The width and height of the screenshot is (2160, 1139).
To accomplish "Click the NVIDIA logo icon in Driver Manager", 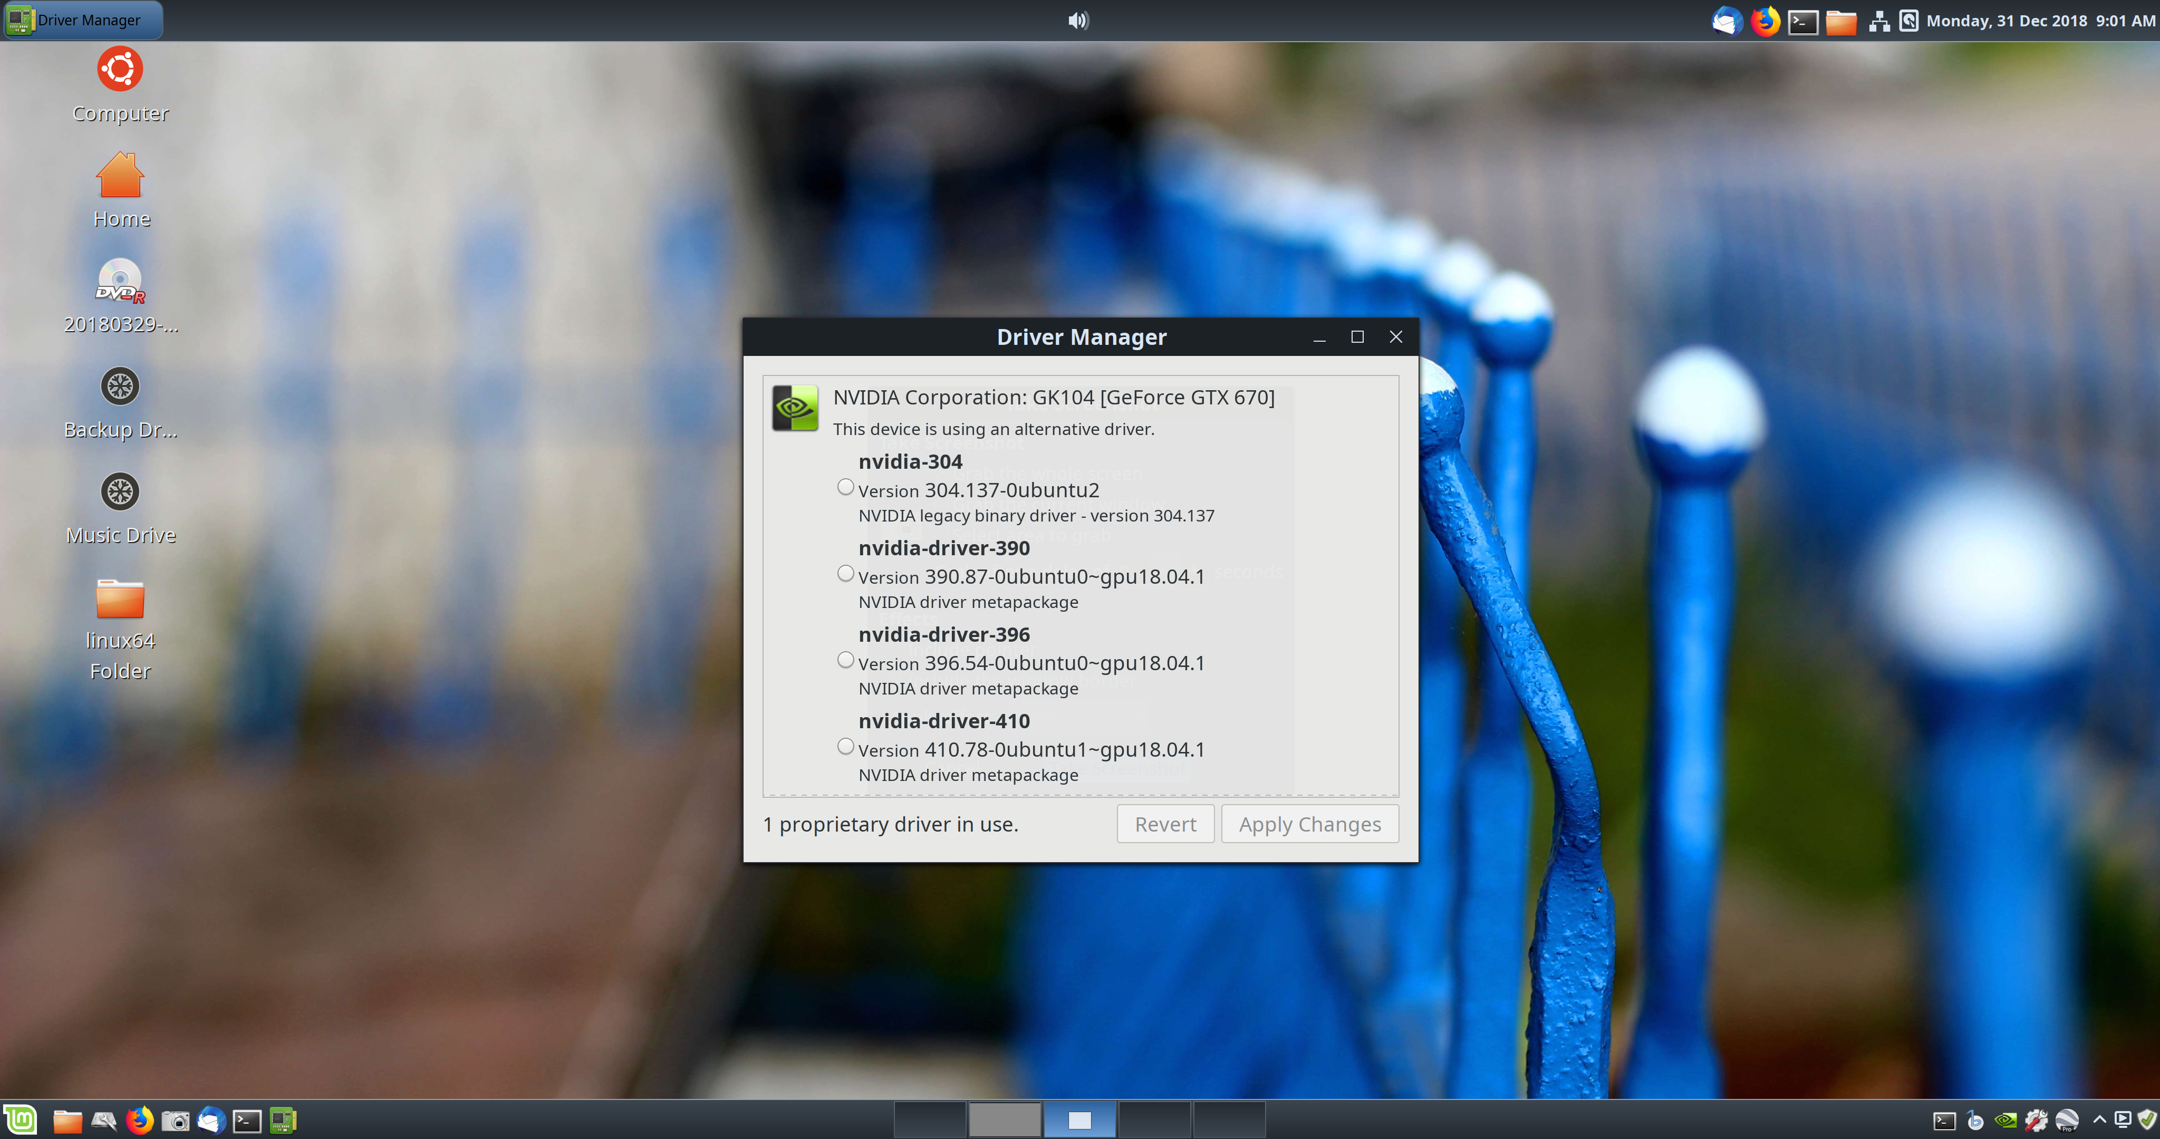I will (795, 408).
